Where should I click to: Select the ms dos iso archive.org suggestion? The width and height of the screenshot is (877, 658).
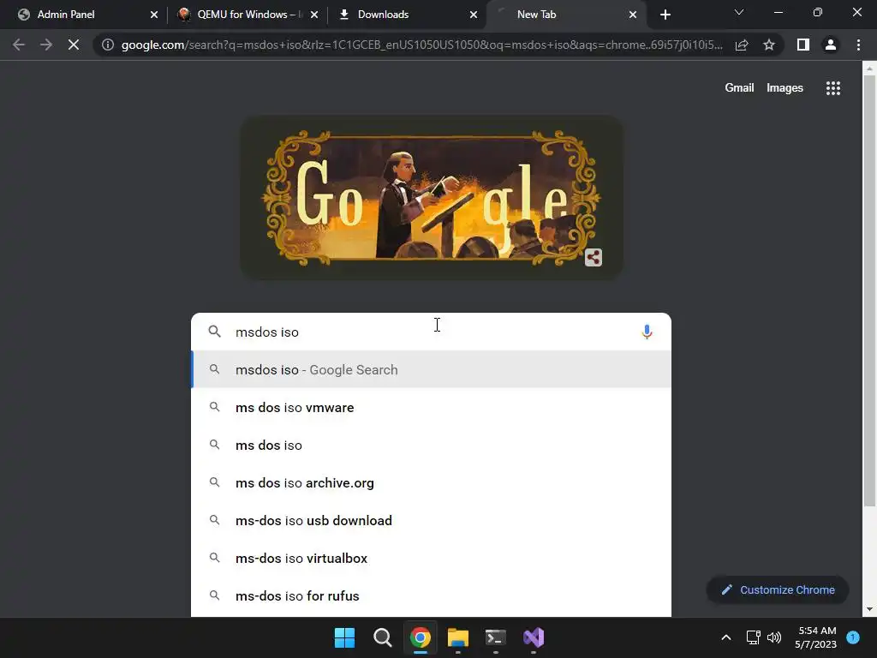pos(431,483)
